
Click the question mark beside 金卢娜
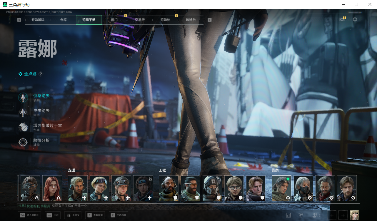tap(41, 74)
